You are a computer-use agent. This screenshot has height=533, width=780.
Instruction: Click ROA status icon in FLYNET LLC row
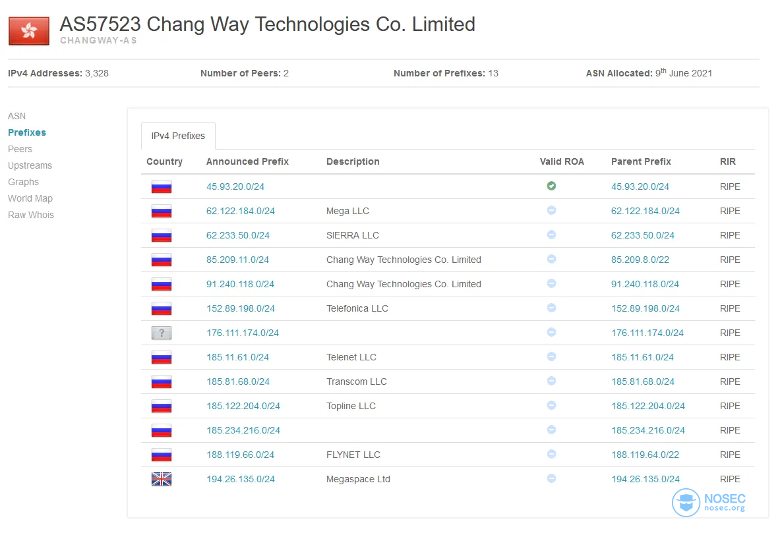click(x=551, y=454)
